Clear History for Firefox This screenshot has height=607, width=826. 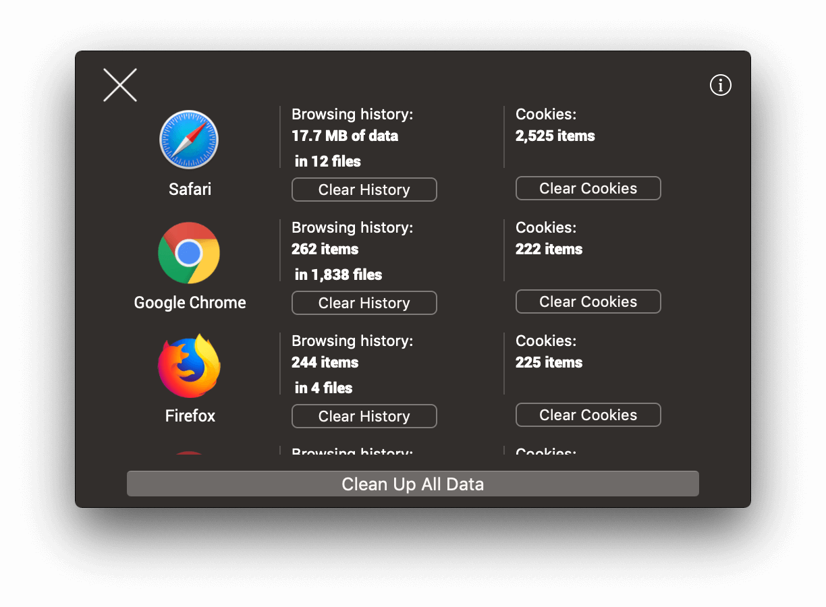(x=364, y=416)
